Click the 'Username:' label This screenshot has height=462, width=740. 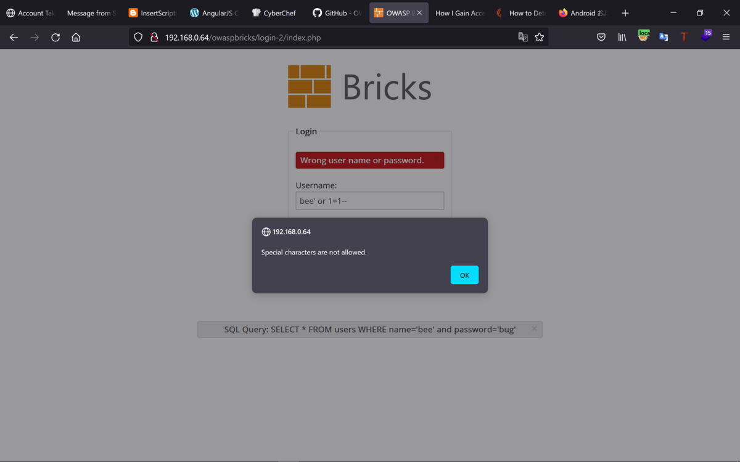tap(316, 185)
